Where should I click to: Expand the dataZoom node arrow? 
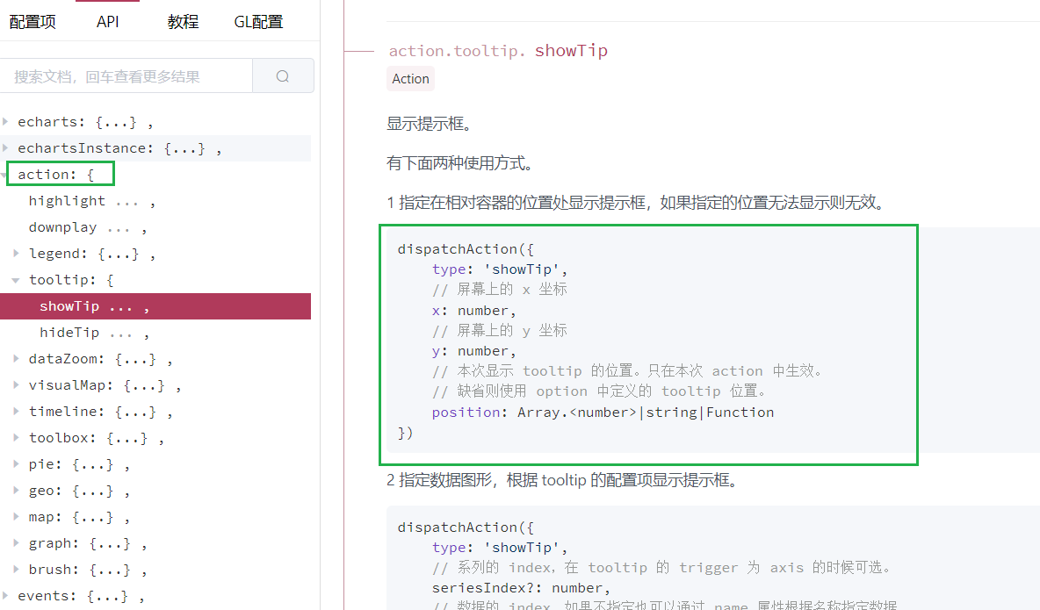pos(17,359)
